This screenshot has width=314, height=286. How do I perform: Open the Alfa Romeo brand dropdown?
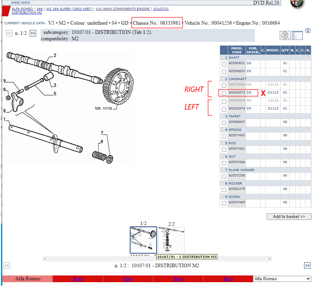[x=282, y=279]
